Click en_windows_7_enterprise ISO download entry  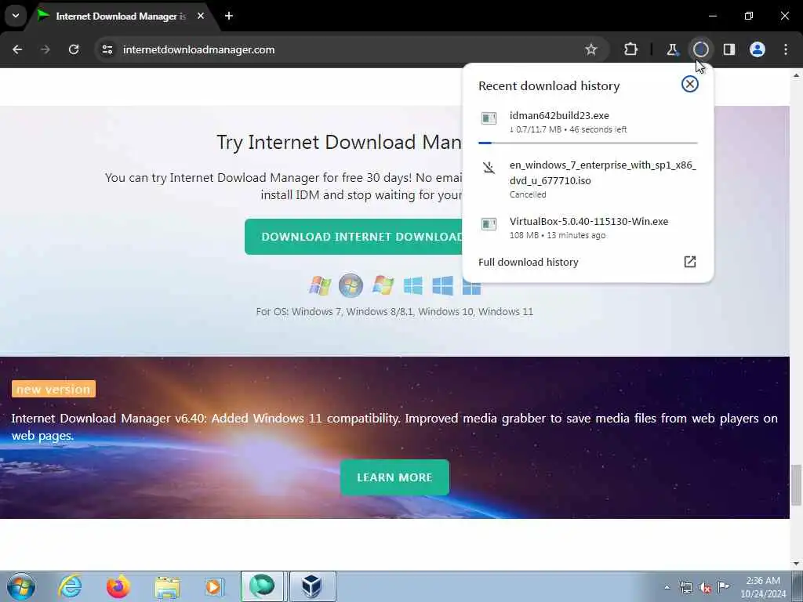tap(587, 180)
